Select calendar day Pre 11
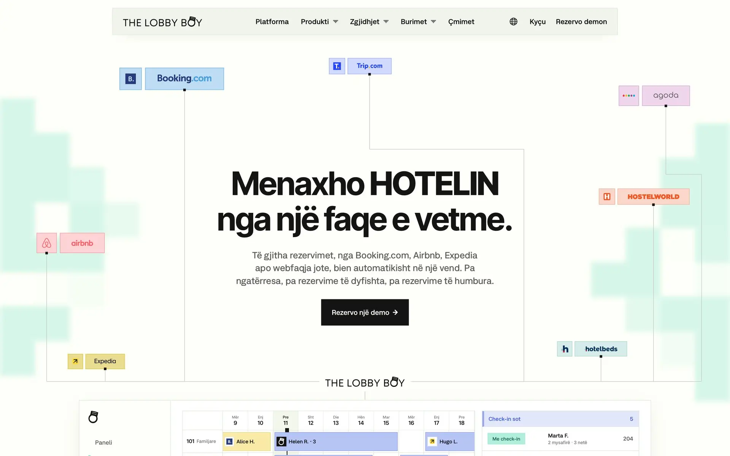Screen dimensions: 730x456 point(286,420)
